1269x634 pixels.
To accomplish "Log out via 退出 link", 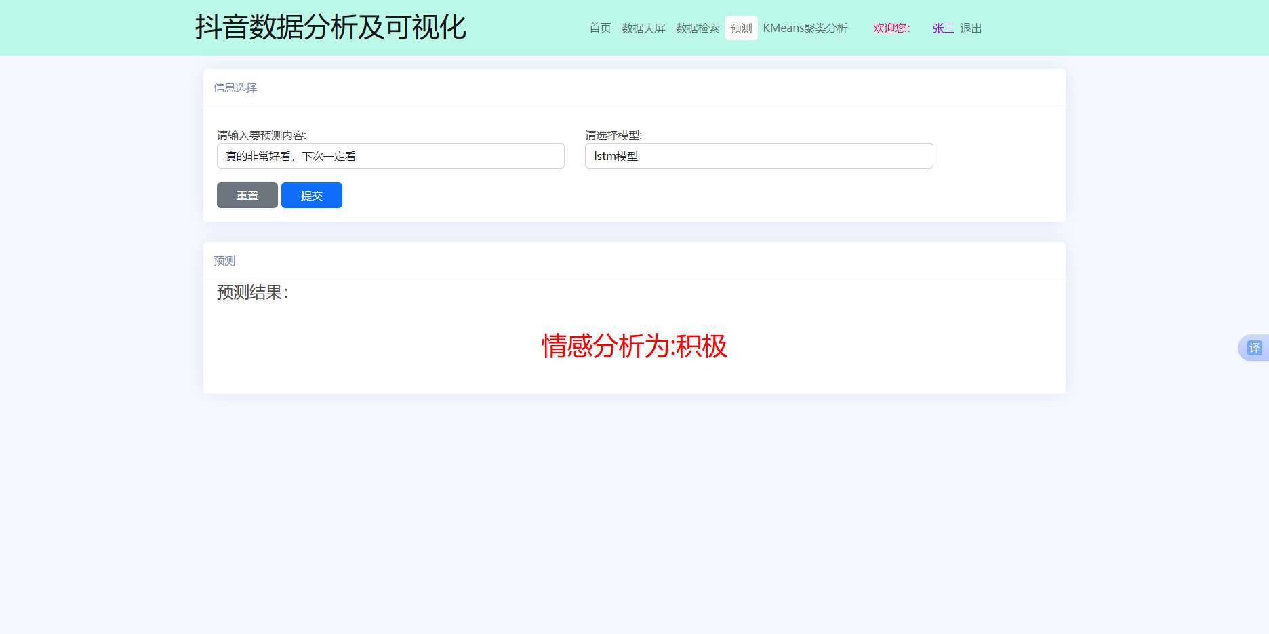I will [x=971, y=28].
